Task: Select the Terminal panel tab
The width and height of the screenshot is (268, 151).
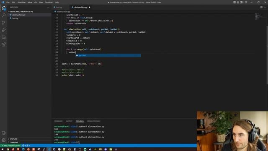Action: tap(80, 121)
